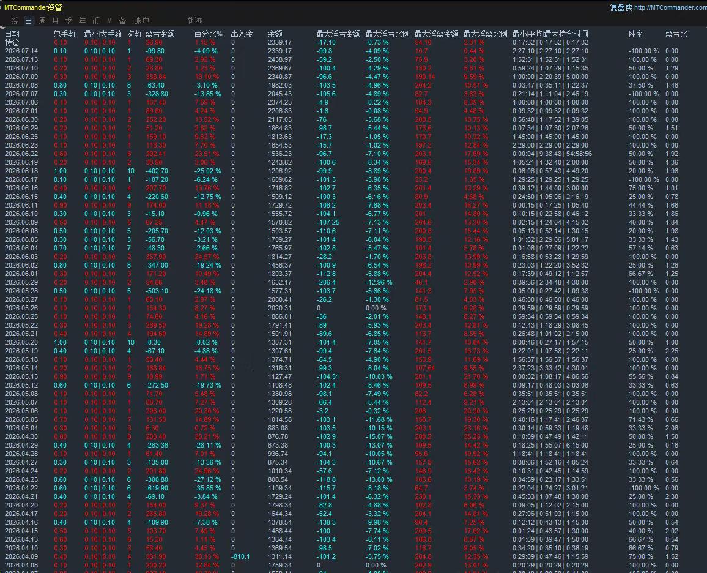Image resolution: width=707 pixels, height=573 pixels.
Task: Select the 2026.04.22 date row
Action: coord(21,488)
